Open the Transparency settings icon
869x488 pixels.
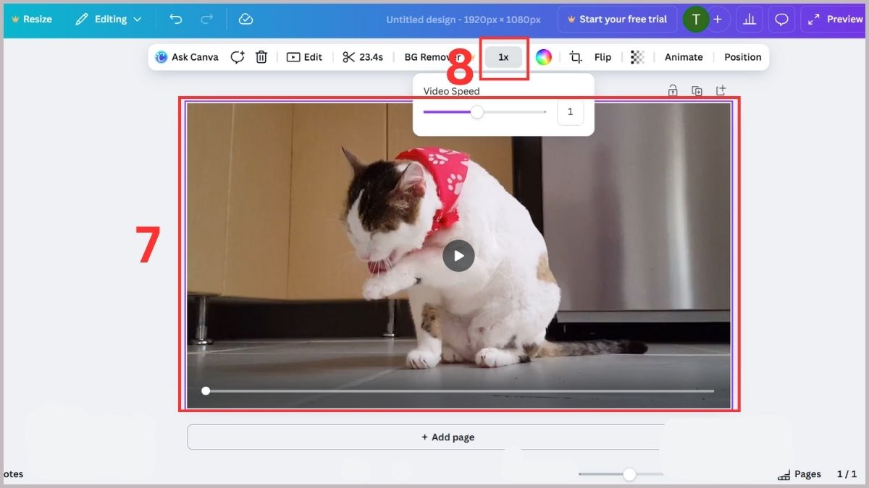tap(637, 56)
